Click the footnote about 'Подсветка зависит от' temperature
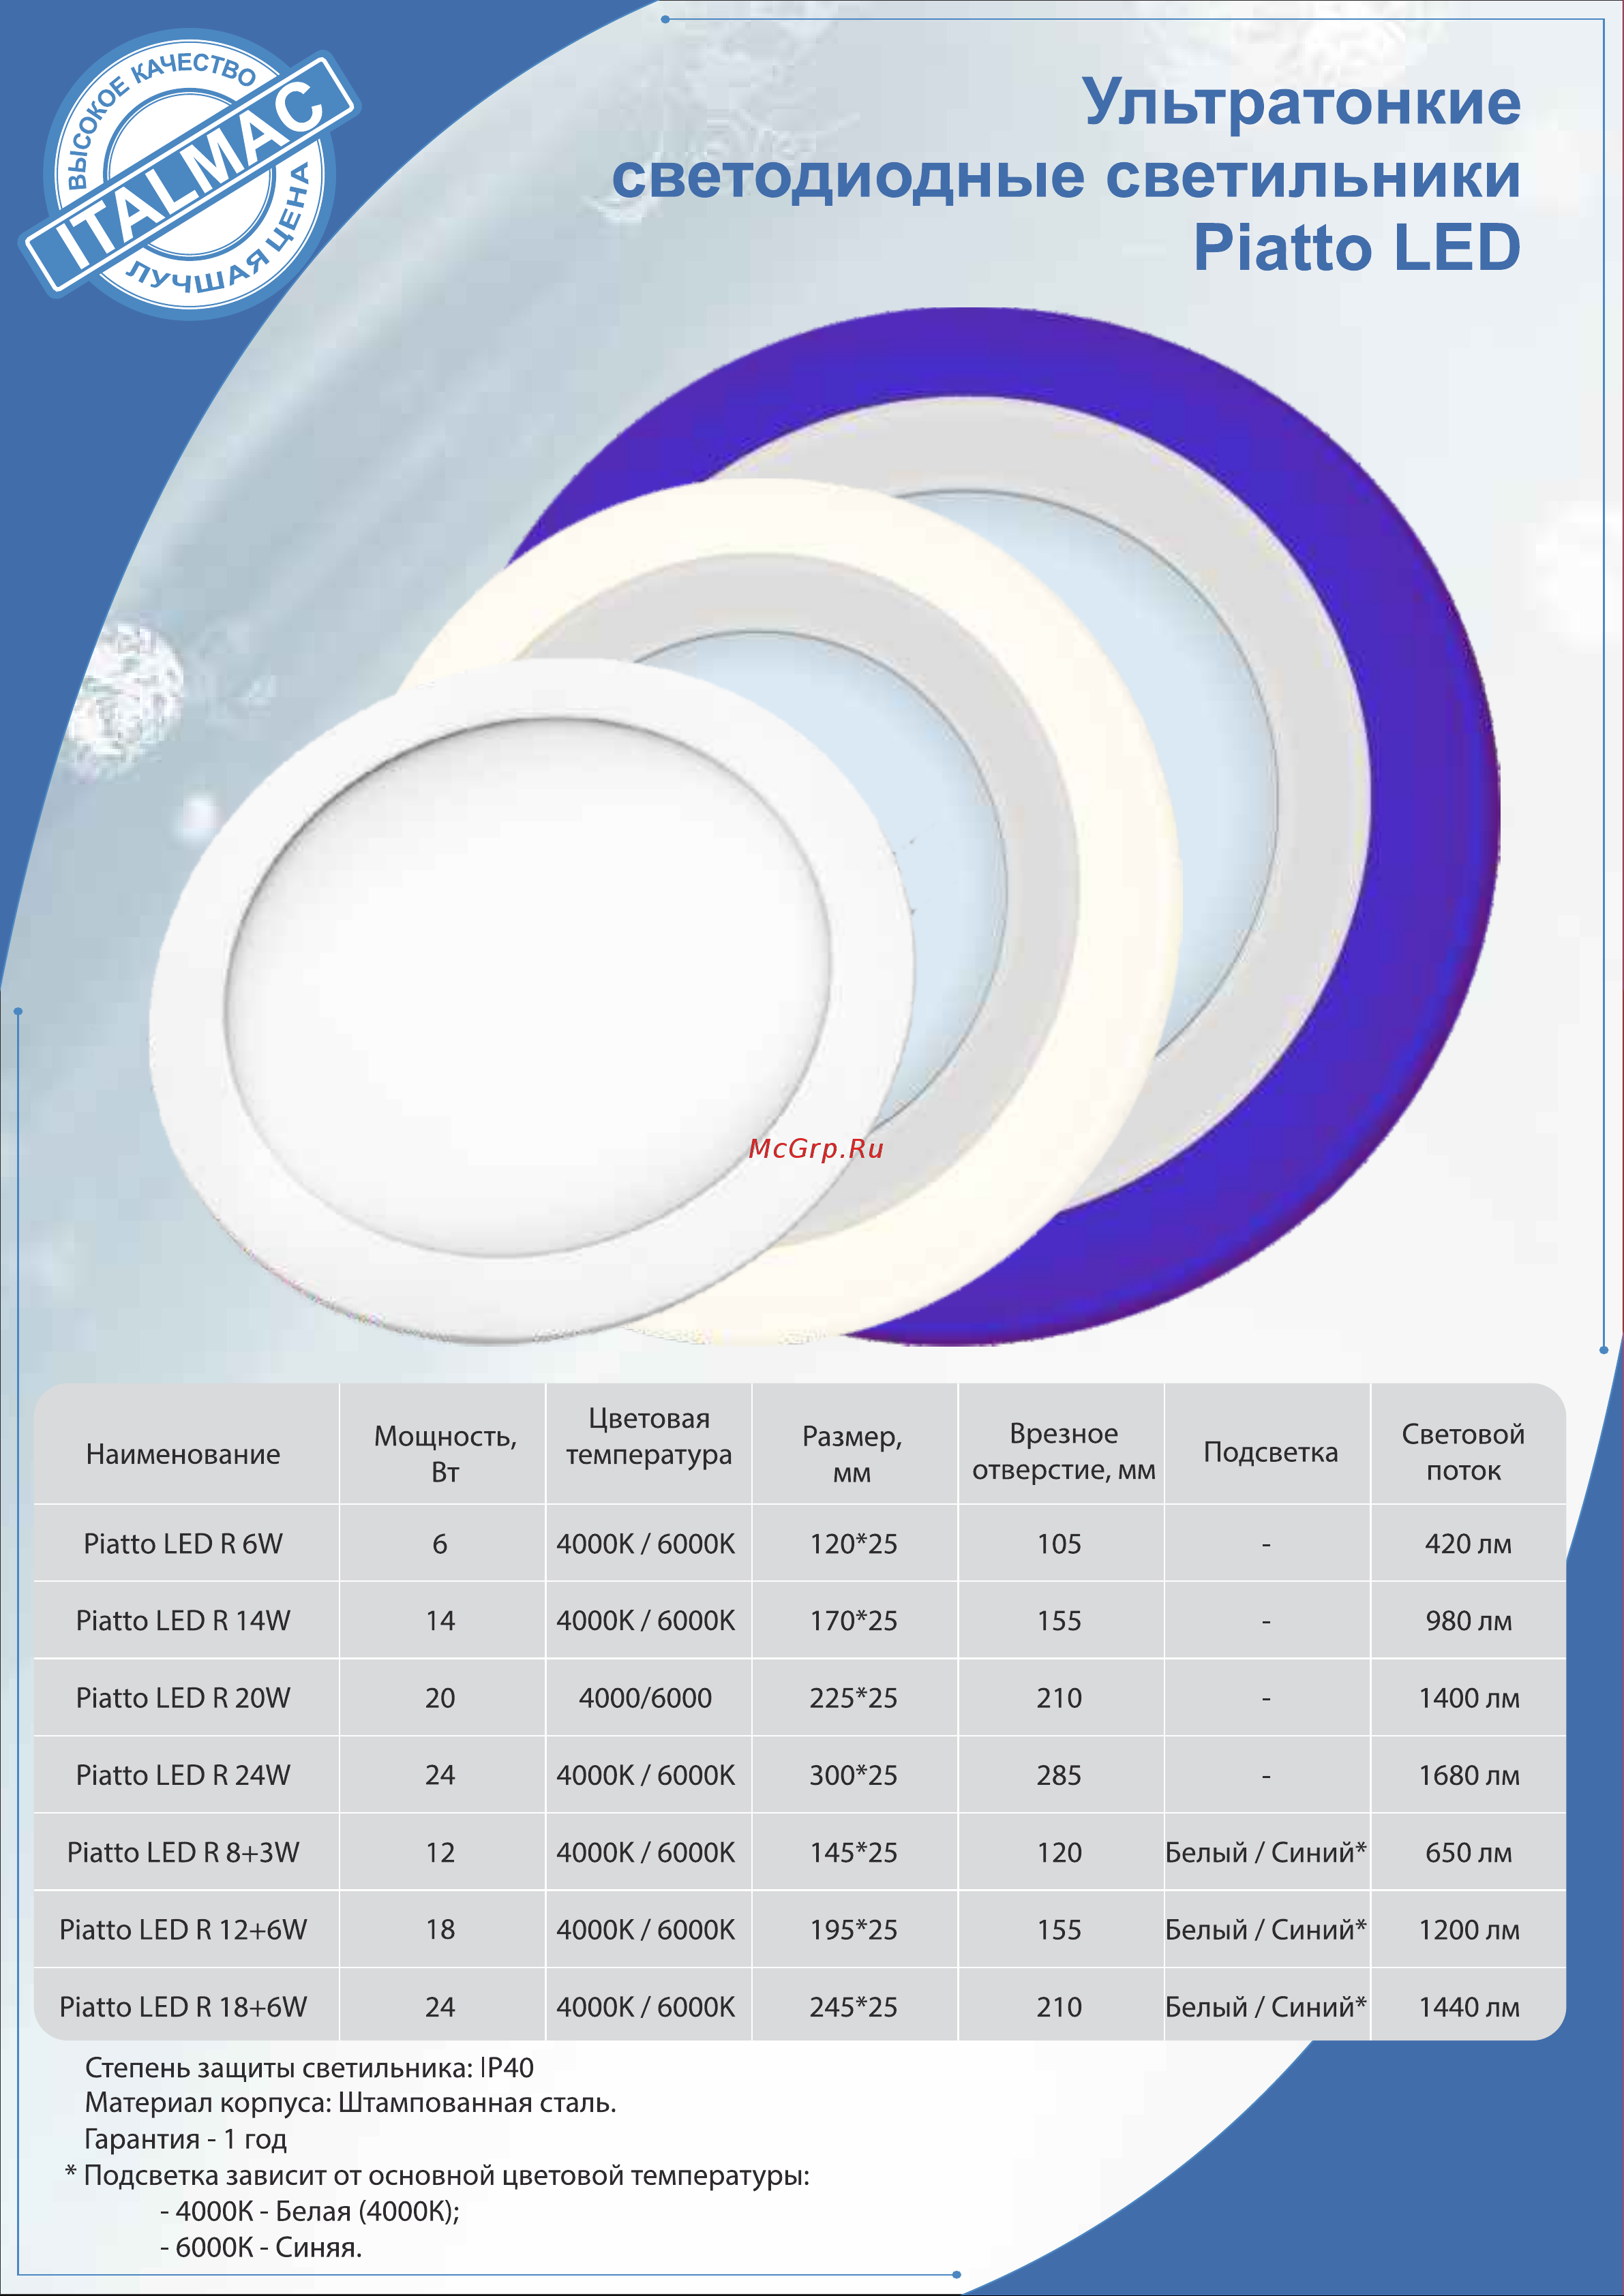1624x2296 pixels. 437,2175
